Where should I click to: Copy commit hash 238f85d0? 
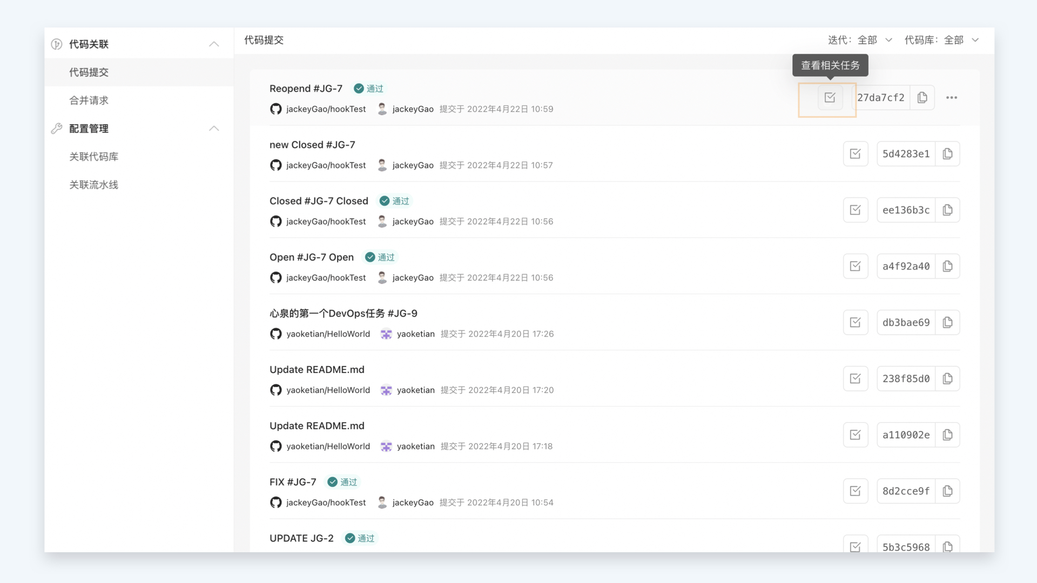click(947, 378)
